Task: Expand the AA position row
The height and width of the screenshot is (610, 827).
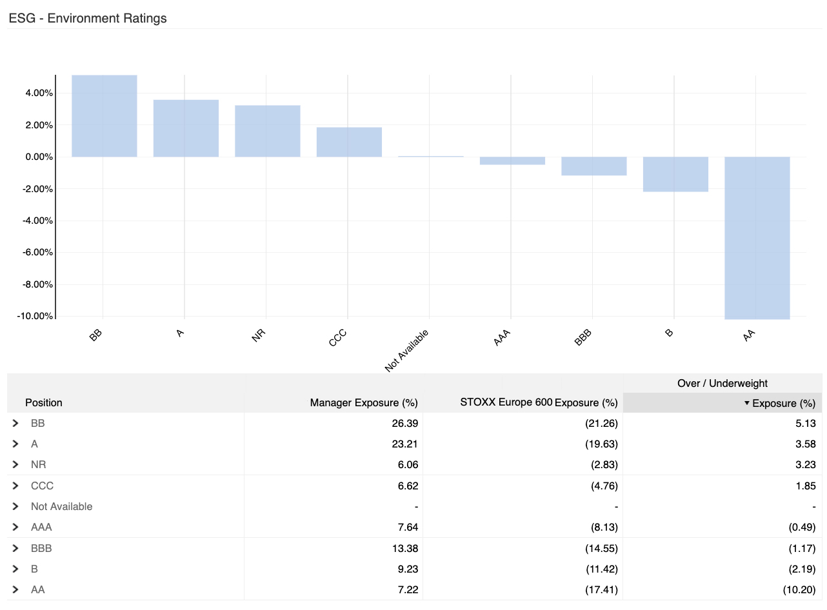Action: click(15, 589)
